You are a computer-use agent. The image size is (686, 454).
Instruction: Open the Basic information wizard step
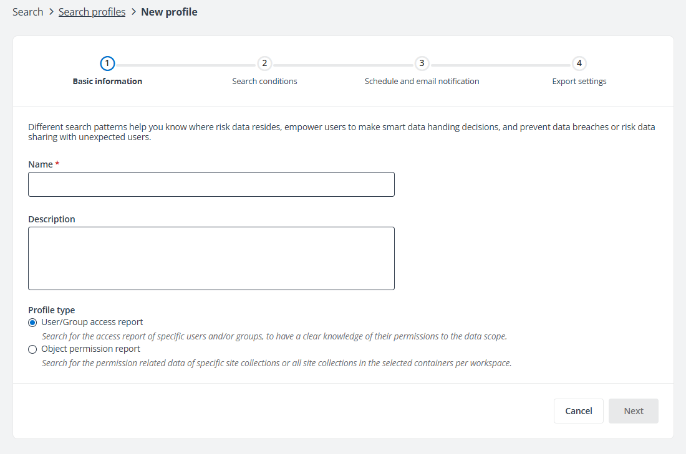coord(107,81)
